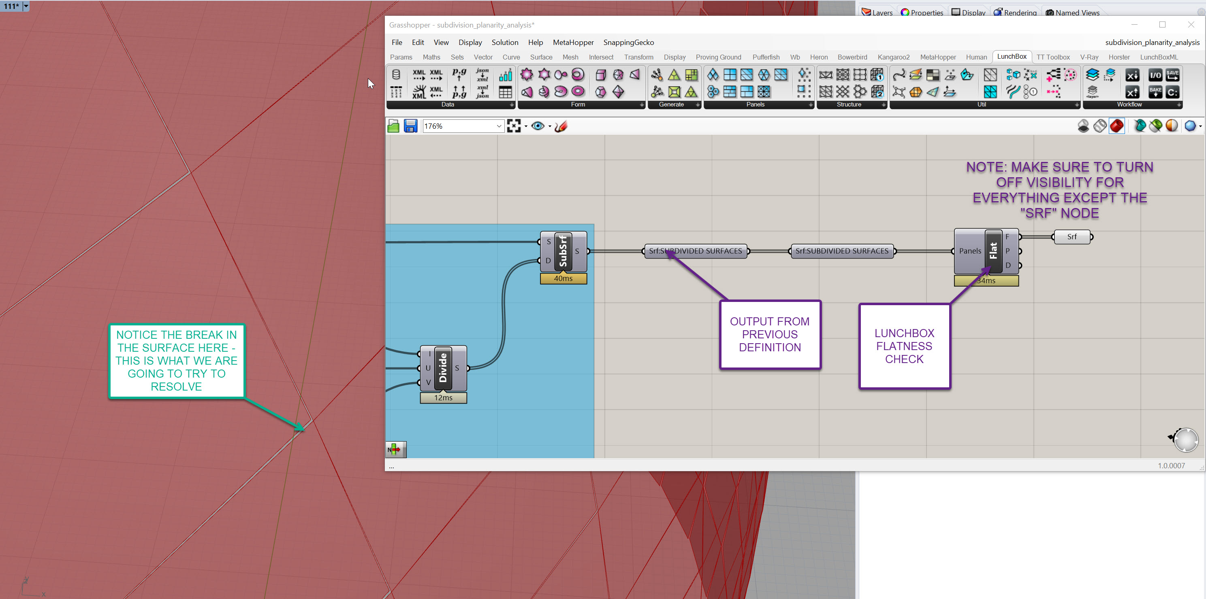Click the BAKE workflow icon
This screenshot has width=1206, height=599.
tap(1155, 91)
